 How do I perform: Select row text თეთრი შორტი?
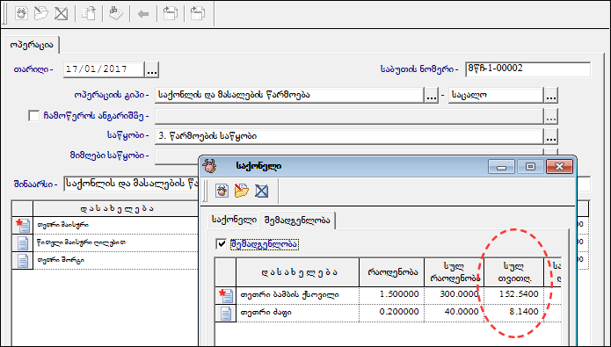pos(61,260)
